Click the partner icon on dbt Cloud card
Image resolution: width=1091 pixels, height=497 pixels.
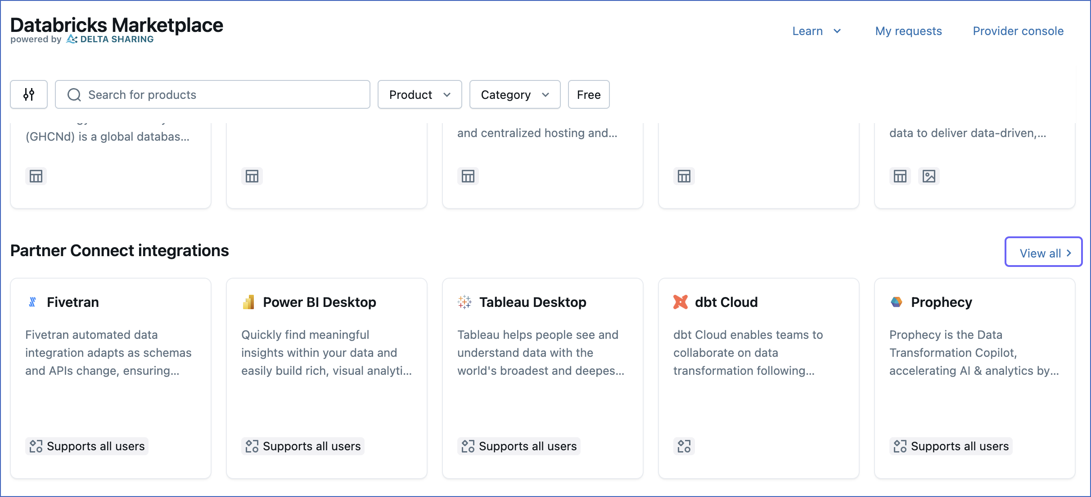[x=684, y=446]
